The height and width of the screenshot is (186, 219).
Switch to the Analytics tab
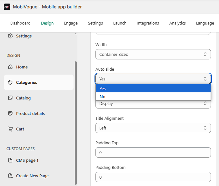point(177,23)
